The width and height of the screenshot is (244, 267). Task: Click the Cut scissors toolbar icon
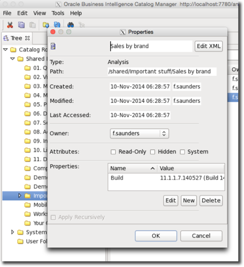10,25
